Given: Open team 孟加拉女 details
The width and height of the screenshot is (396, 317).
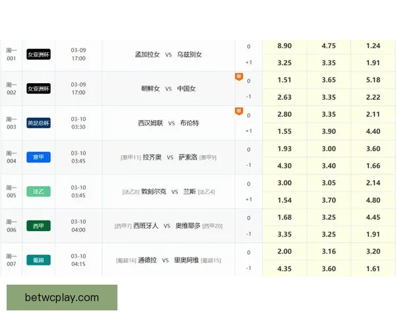Looking at the screenshot, I should click(x=147, y=54).
